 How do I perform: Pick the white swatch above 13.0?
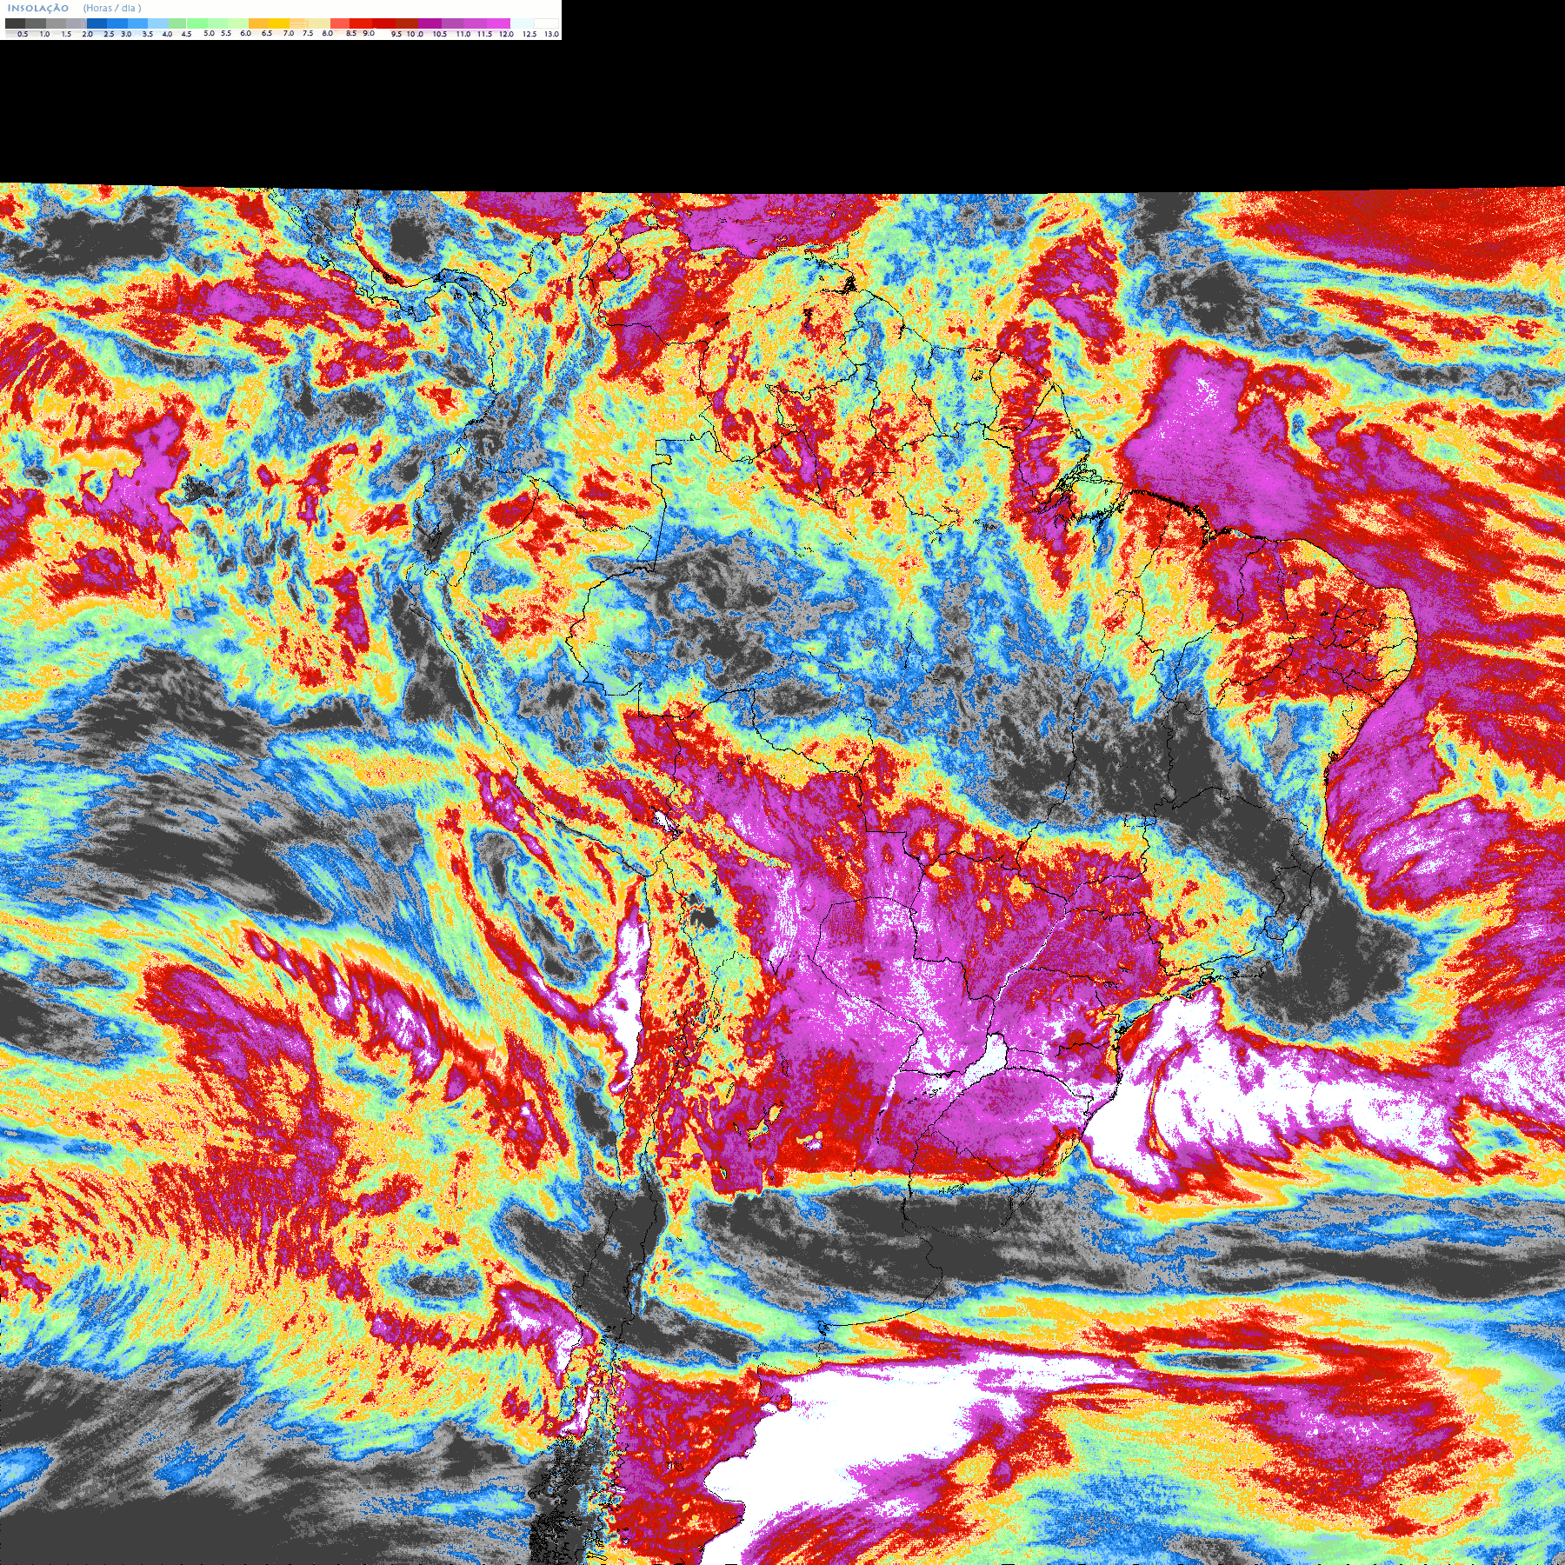[x=546, y=23]
